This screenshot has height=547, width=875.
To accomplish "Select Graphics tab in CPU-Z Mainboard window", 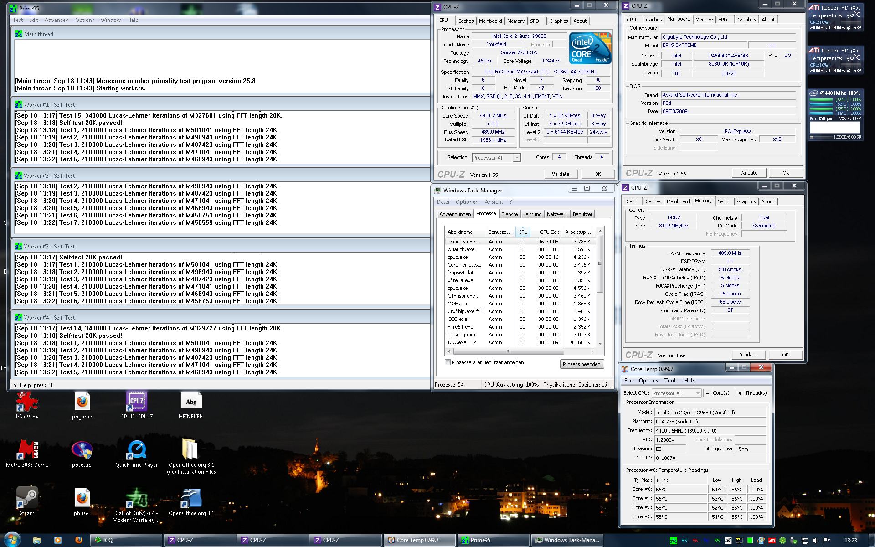I will point(746,20).
